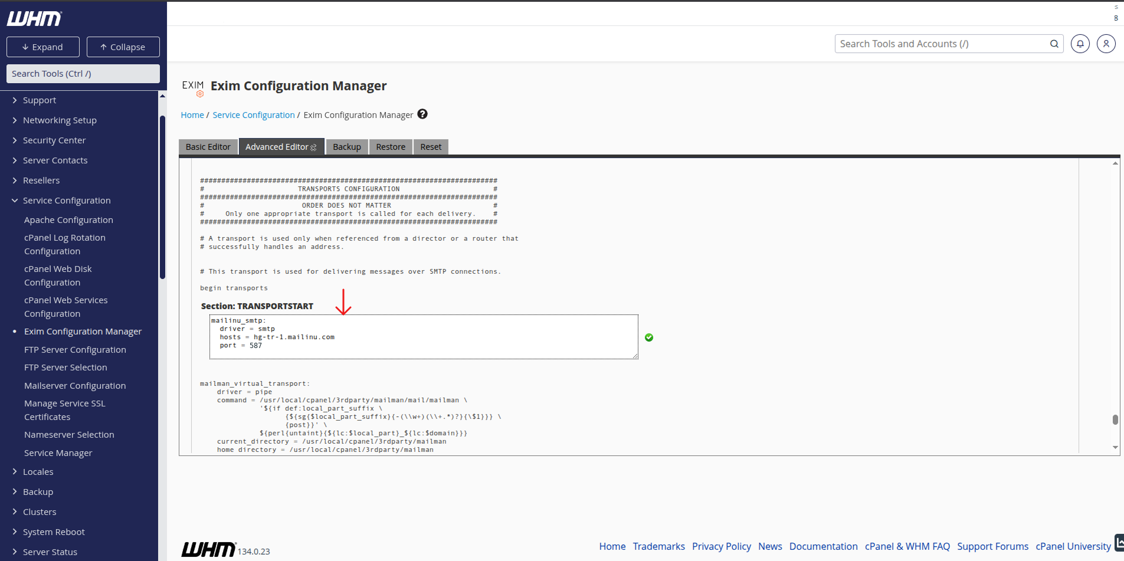The image size is (1124, 561).
Task: Open the Documentation footer link
Action: [823, 546]
